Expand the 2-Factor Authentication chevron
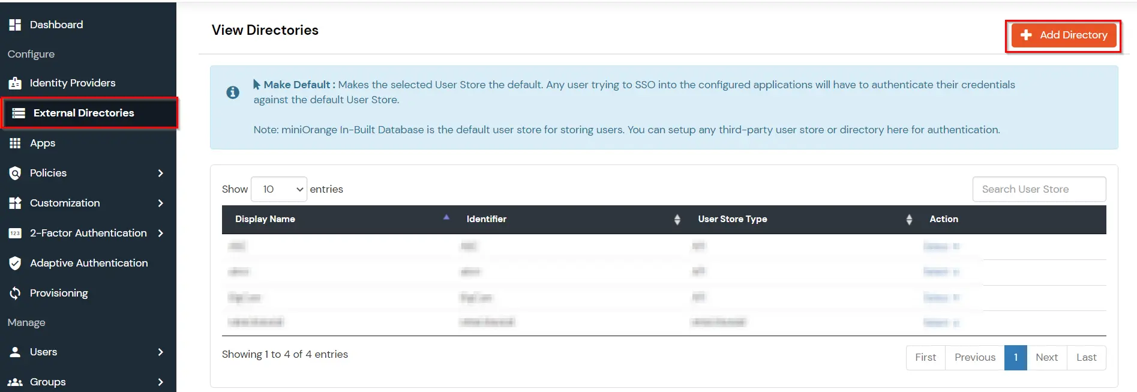This screenshot has width=1137, height=392. [x=160, y=233]
